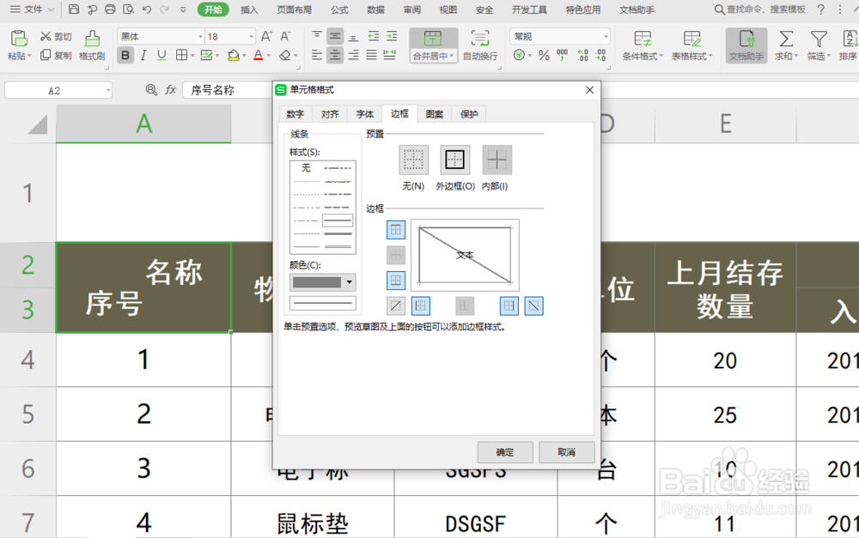Open the 插入 ribbon tab
The image size is (859, 538).
(x=249, y=10)
